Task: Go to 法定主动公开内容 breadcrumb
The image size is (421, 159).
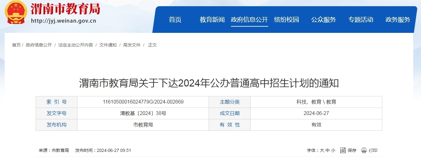Action: pyautogui.click(x=76, y=45)
